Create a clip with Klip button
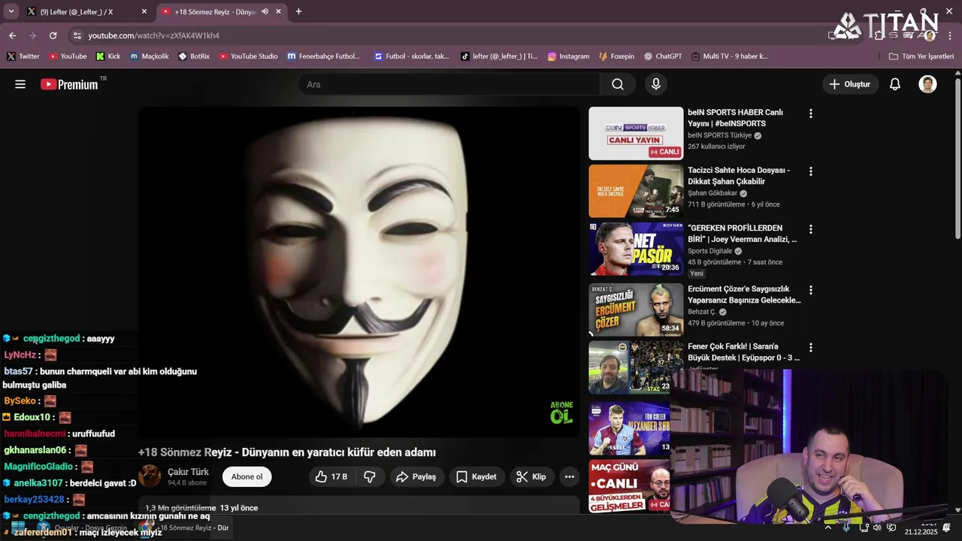Image resolution: width=962 pixels, height=541 pixels. [x=531, y=476]
